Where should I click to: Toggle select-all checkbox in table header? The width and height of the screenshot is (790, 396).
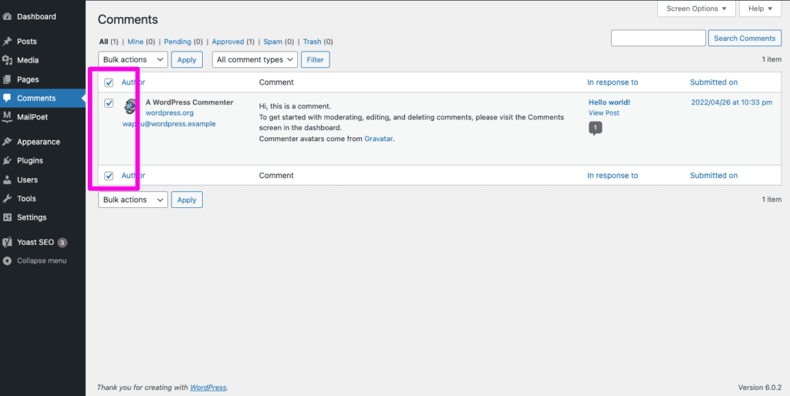point(109,82)
